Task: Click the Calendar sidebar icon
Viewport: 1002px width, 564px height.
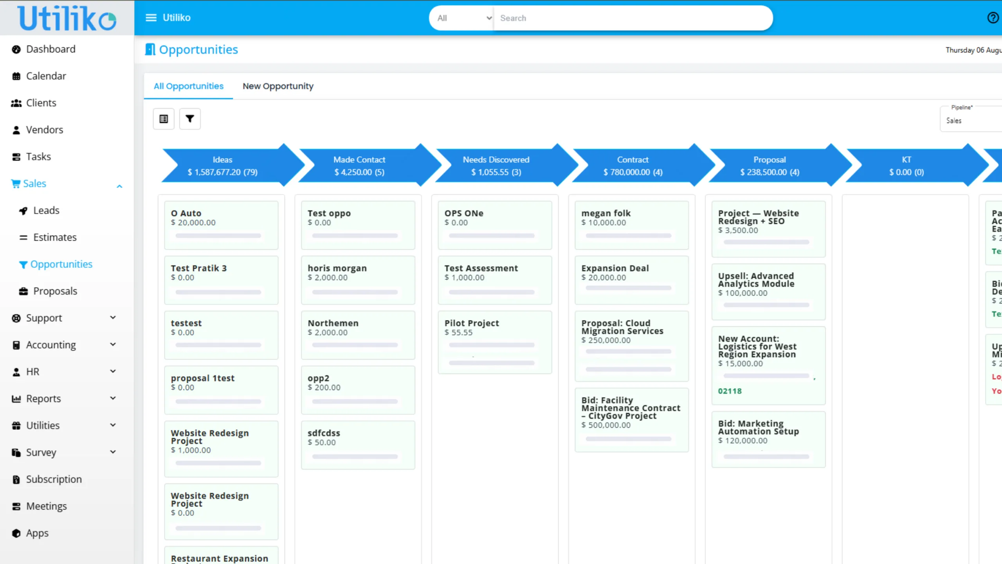Action: [x=16, y=76]
